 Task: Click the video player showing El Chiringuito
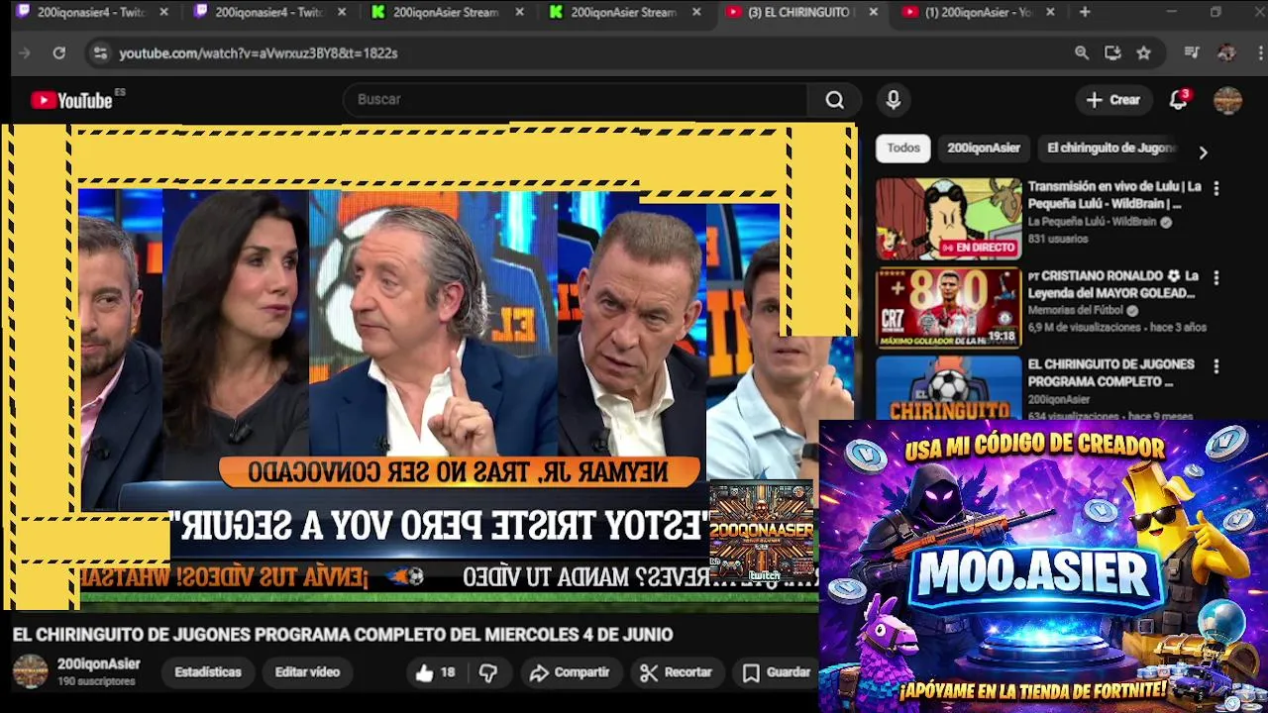(431, 366)
